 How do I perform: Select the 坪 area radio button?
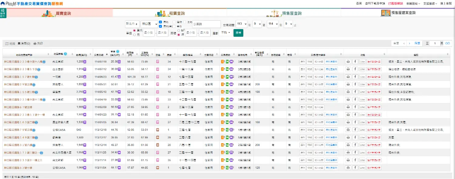pyautogui.click(x=179, y=35)
